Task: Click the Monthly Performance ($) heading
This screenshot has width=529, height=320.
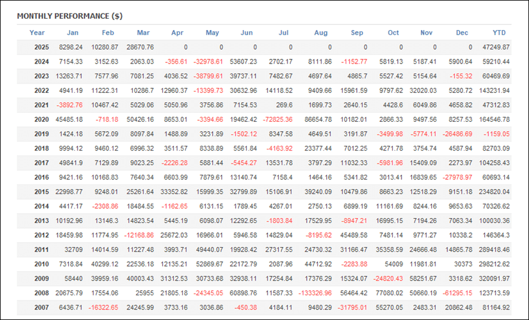Action: point(70,16)
